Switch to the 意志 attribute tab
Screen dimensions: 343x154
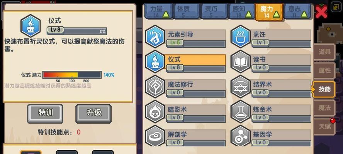297,11
